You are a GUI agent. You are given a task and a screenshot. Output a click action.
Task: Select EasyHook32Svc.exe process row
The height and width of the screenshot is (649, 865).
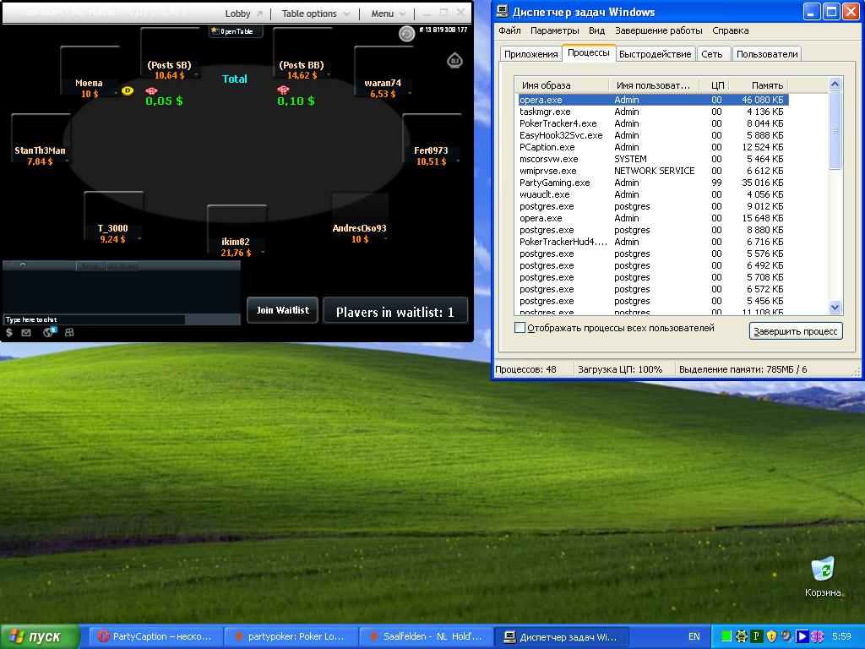click(653, 135)
